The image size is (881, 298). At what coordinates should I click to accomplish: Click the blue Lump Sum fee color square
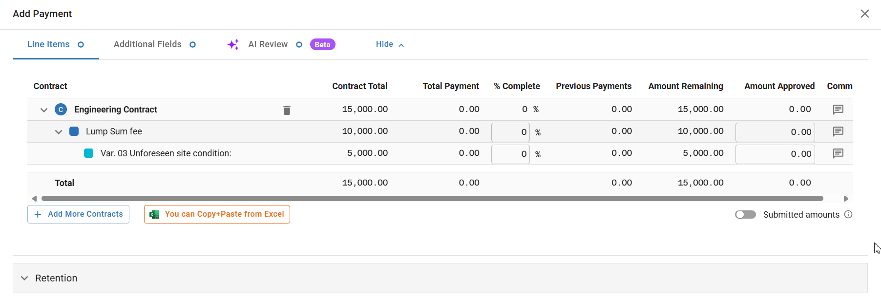pyautogui.click(x=74, y=131)
